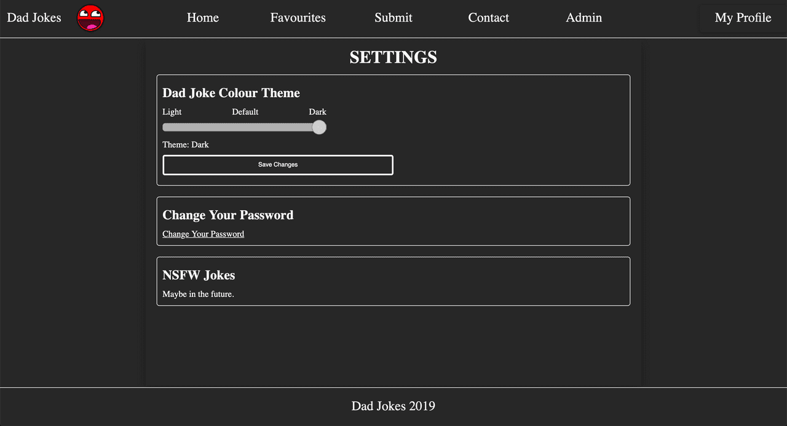The image size is (787, 426).
Task: Open the Contact page
Action: (x=489, y=18)
